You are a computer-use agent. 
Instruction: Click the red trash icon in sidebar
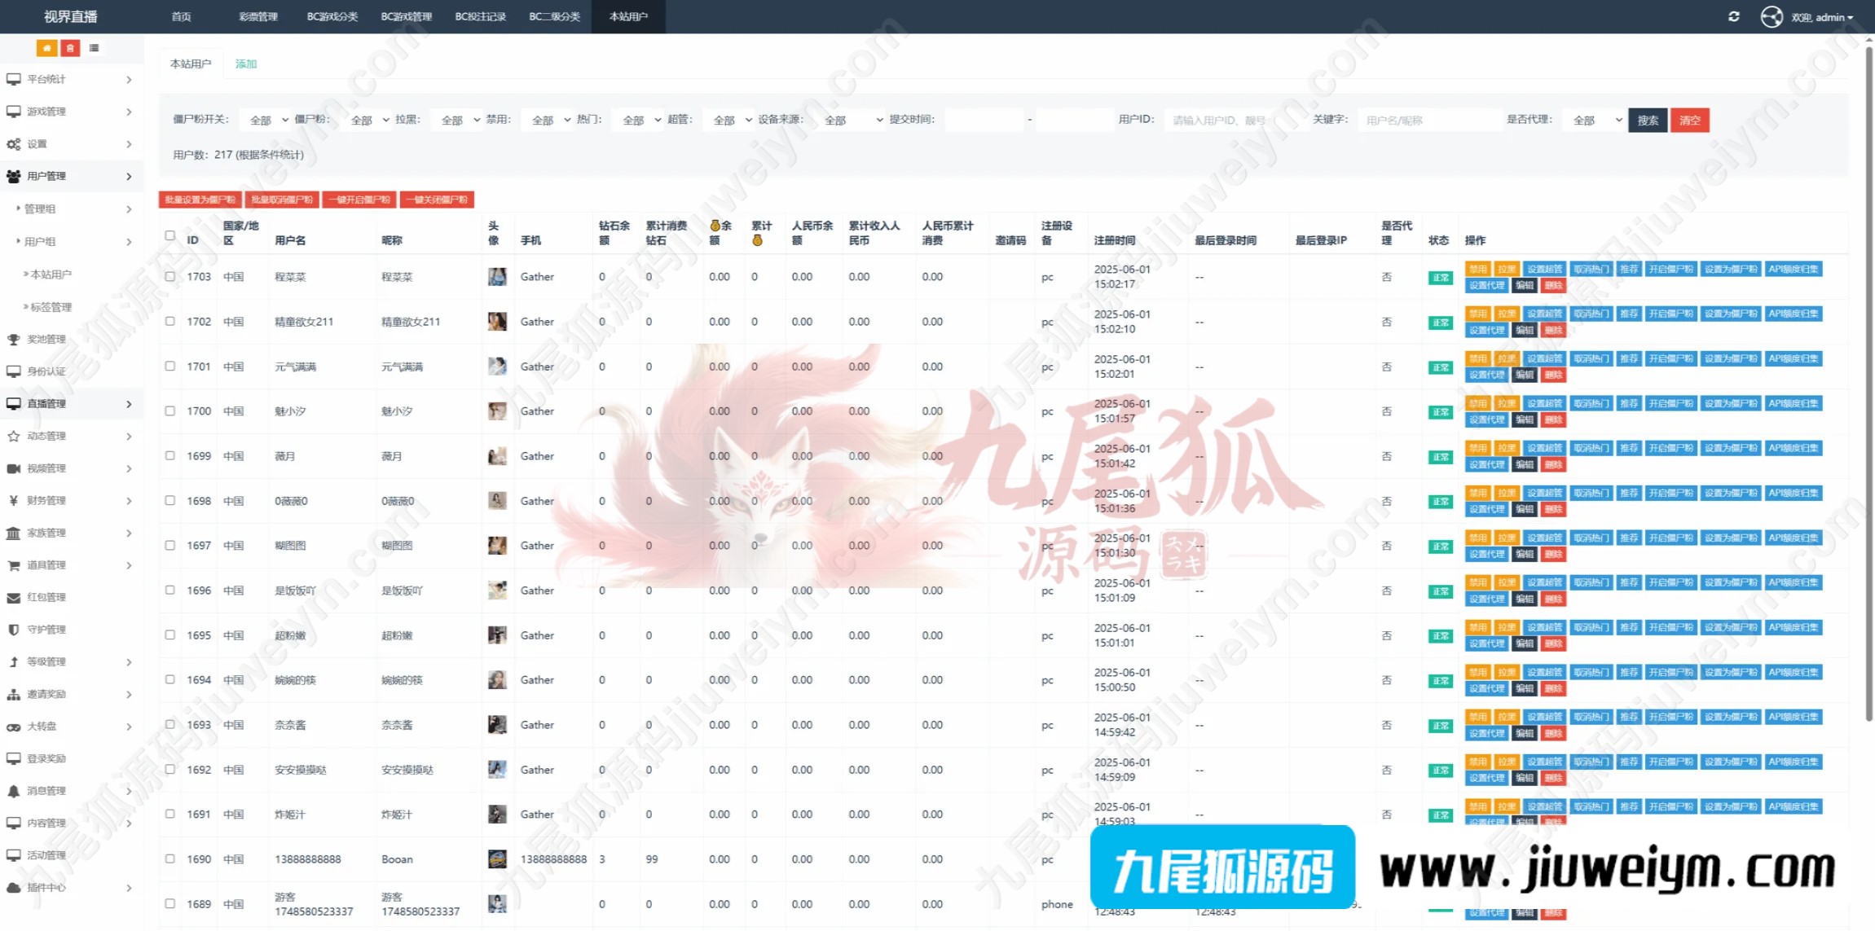[70, 48]
